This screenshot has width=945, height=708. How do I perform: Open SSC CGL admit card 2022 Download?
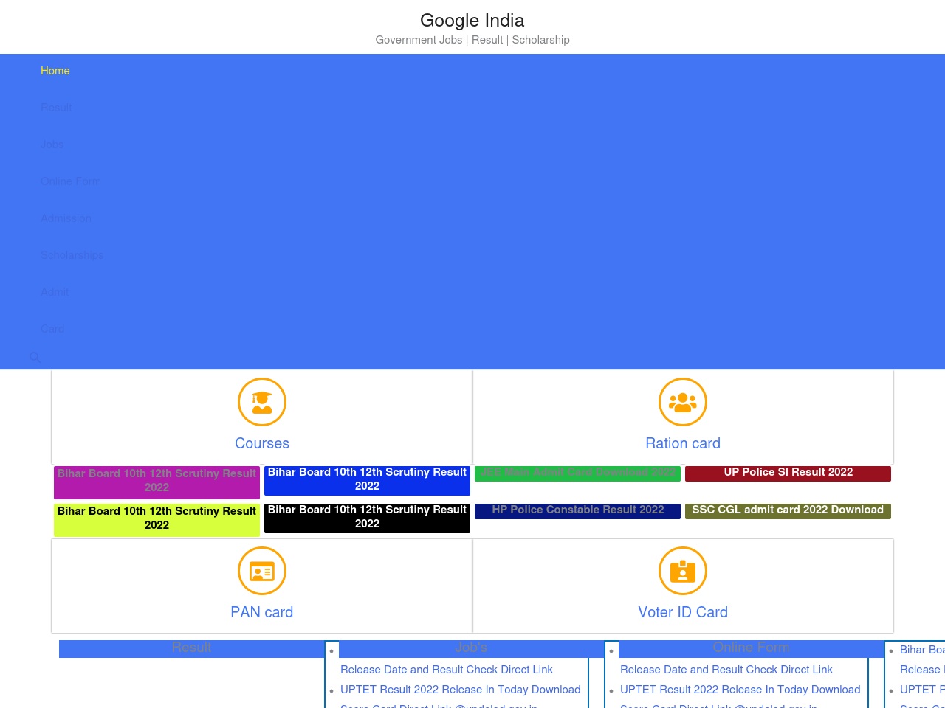788,511
